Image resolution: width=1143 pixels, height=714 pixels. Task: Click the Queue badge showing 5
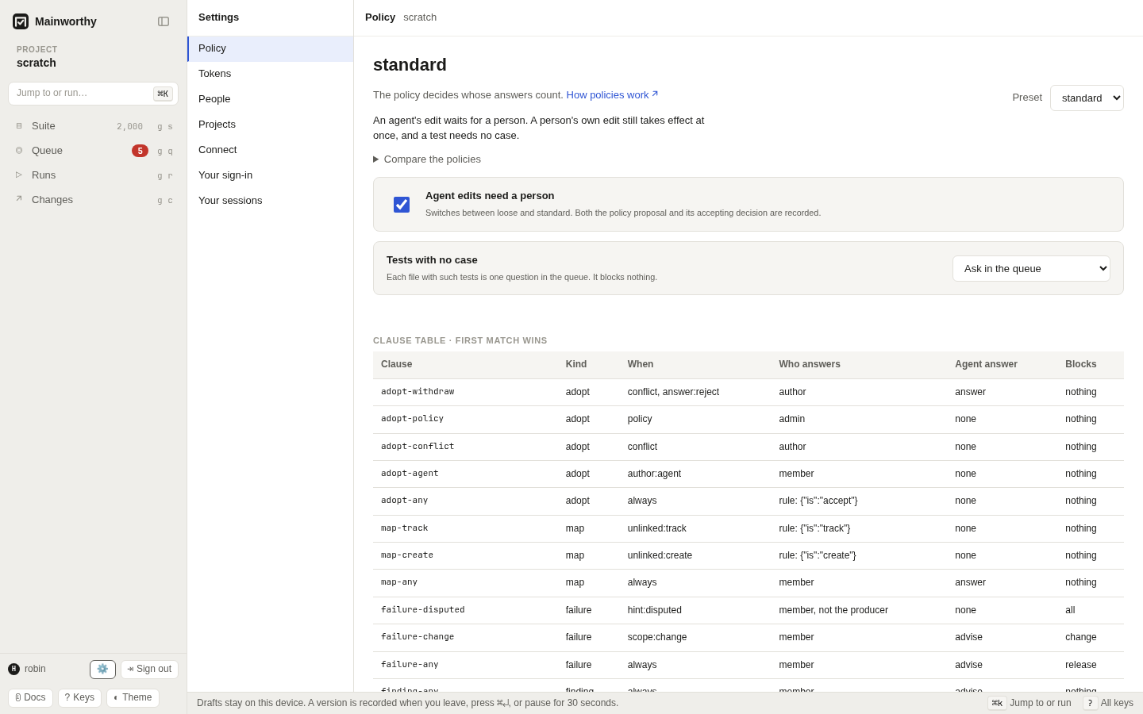point(140,151)
